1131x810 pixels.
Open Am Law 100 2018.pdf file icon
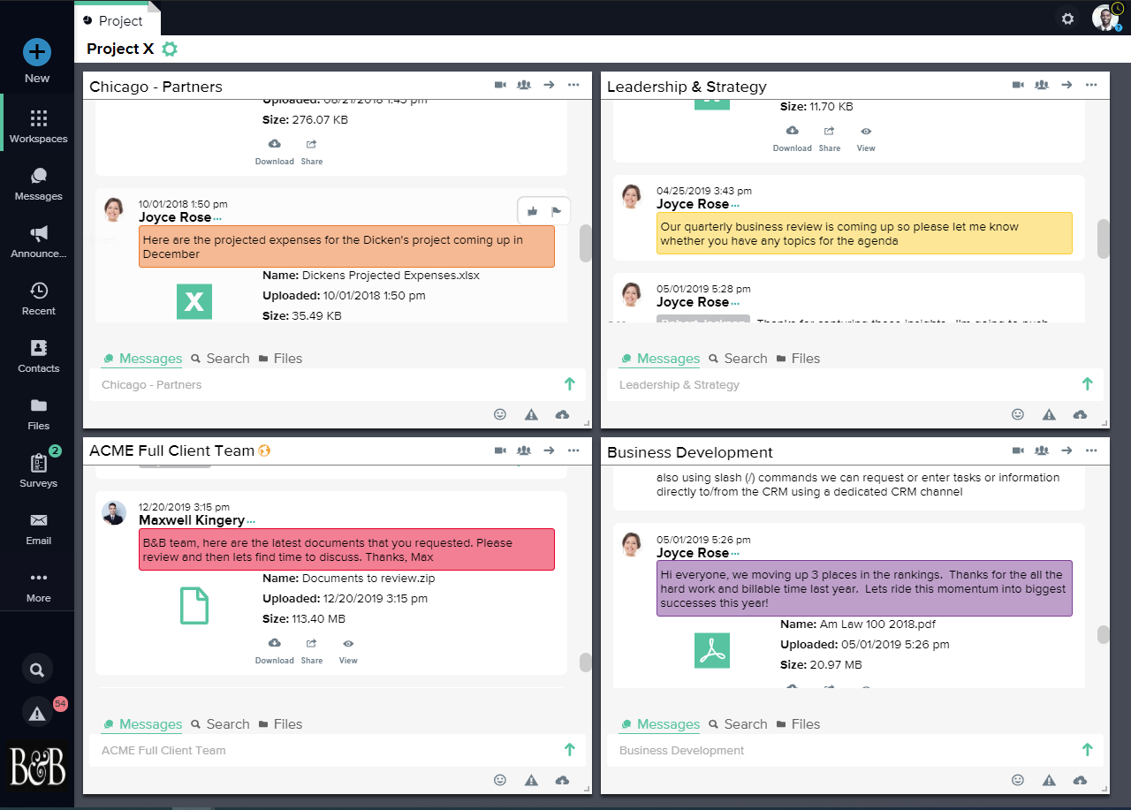point(712,650)
